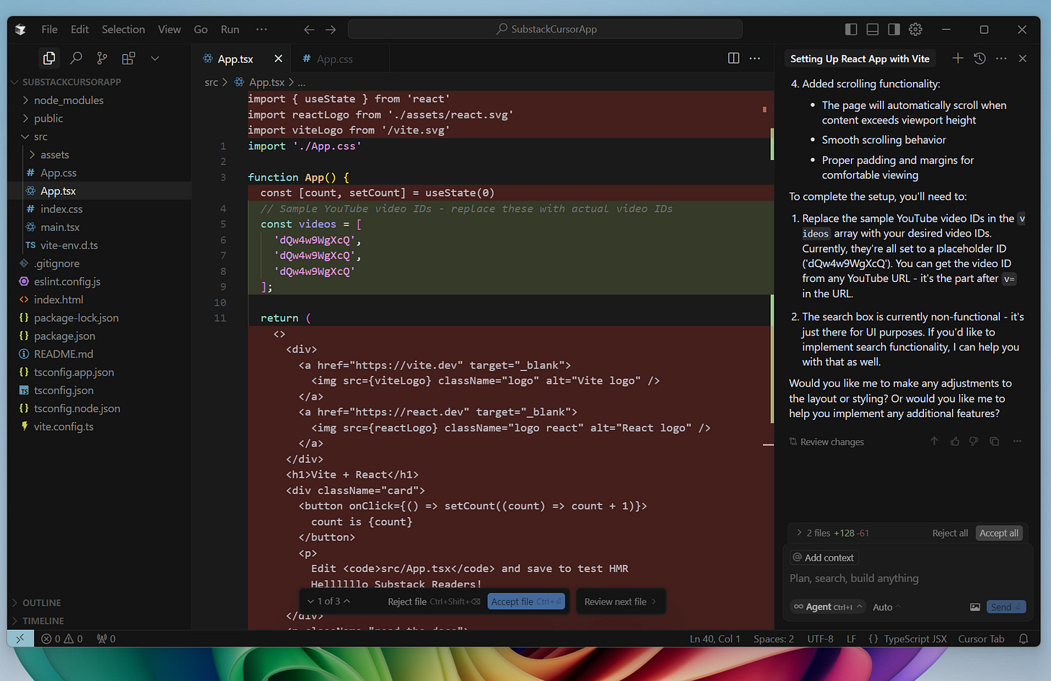Open the Selection menu
The image size is (1051, 681).
point(123,30)
